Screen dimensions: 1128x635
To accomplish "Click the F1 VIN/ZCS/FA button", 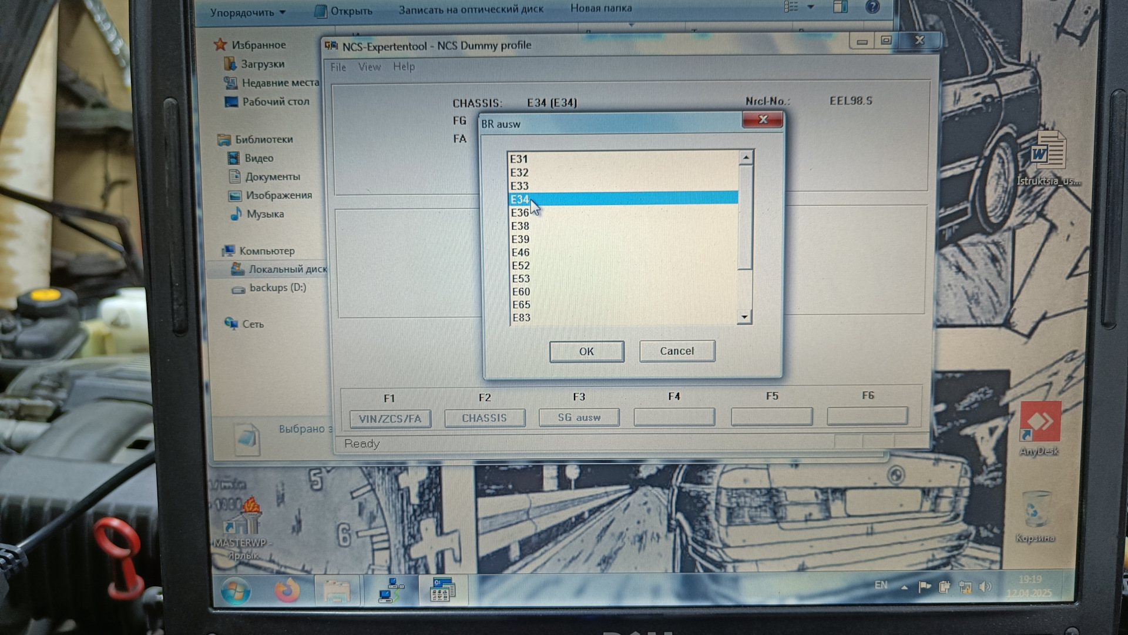I will [390, 419].
